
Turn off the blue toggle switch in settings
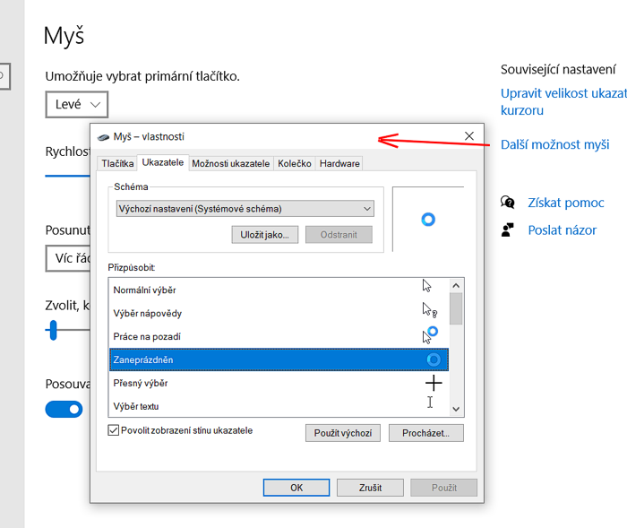coord(64,409)
